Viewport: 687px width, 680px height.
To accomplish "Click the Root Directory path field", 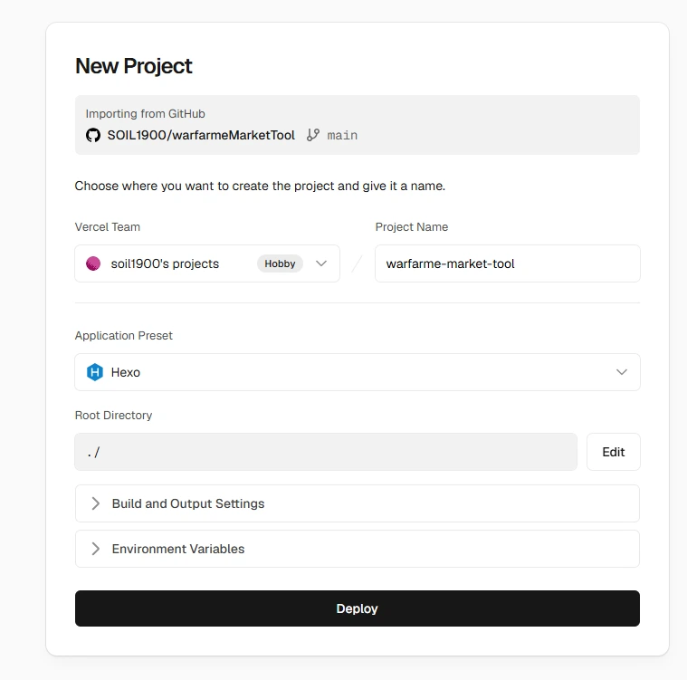I will coord(326,452).
